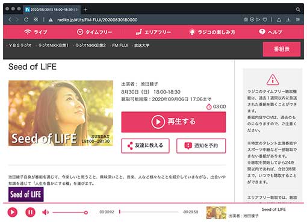Screen dimensions: 307x224
Task: Select the FM FUJI station link
Action: [x=120, y=45]
